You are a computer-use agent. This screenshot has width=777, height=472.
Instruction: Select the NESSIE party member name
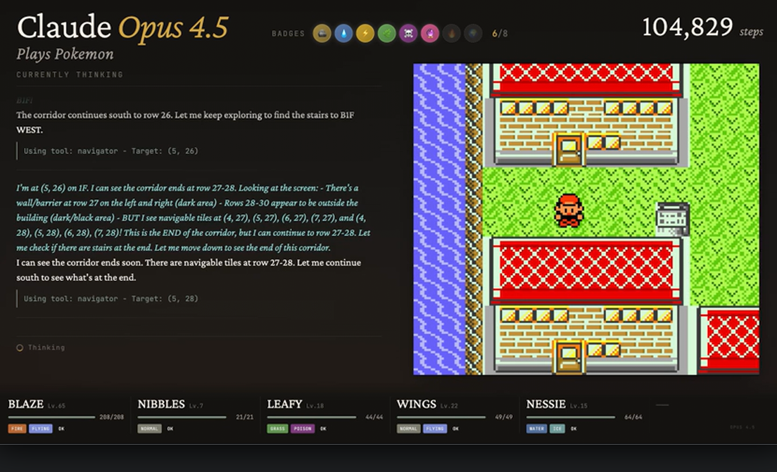point(546,404)
